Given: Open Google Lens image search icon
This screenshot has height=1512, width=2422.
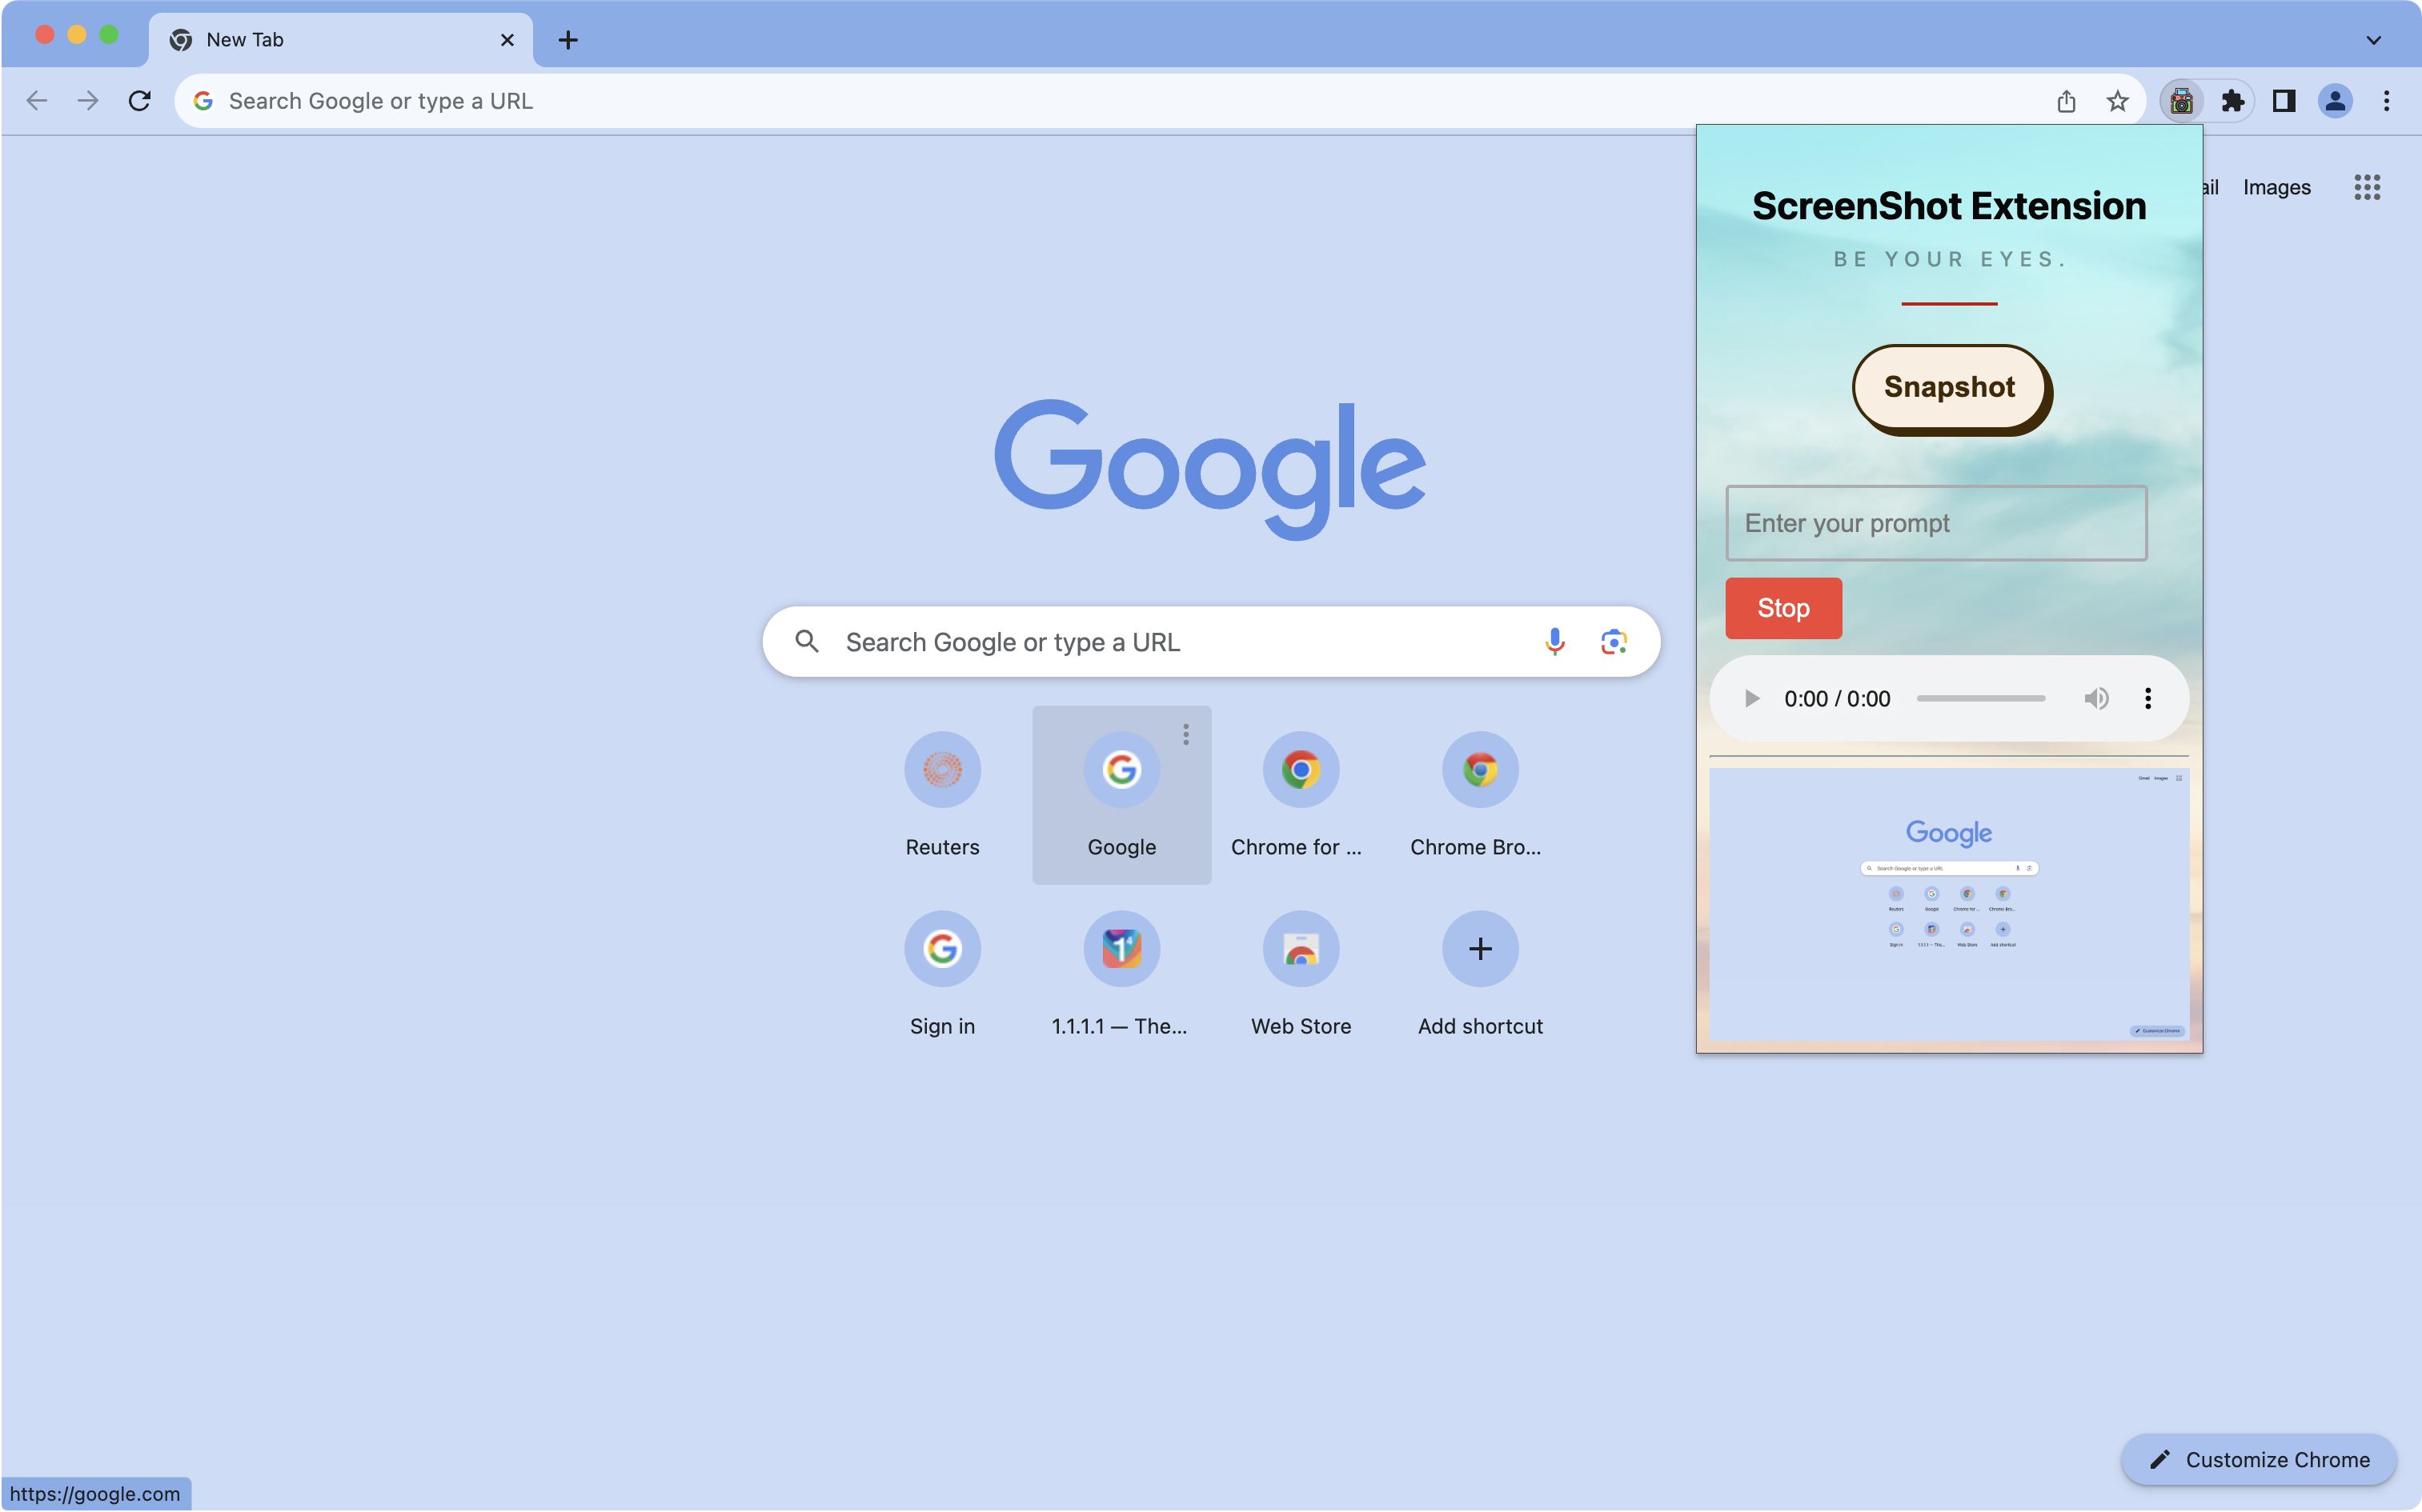Looking at the screenshot, I should [x=1613, y=641].
